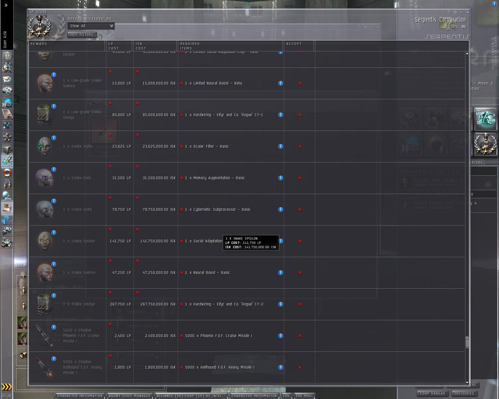Image resolution: width=499 pixels, height=399 pixels.
Task: Select the '1 x Snake Omega' reward text
Action: [x=79, y=304]
